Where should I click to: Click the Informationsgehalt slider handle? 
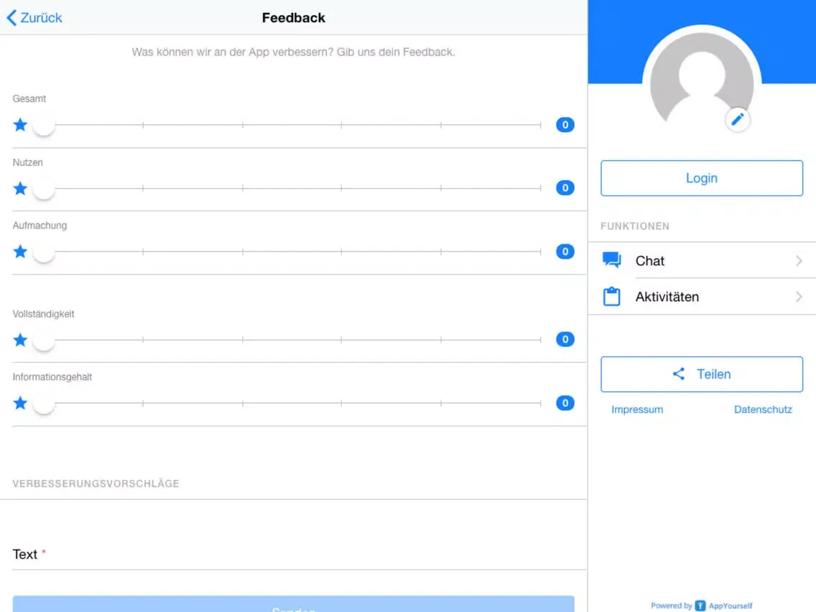point(44,403)
